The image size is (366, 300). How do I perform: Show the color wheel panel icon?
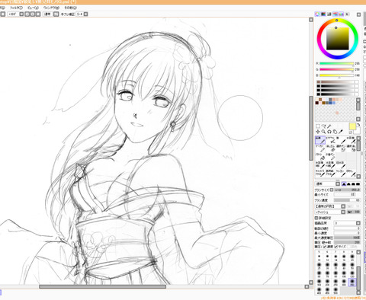(317, 14)
